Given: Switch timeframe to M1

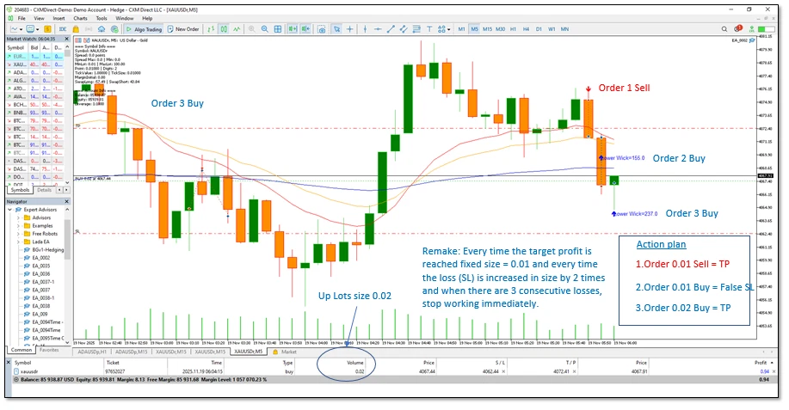Looking at the screenshot, I should point(461,29).
